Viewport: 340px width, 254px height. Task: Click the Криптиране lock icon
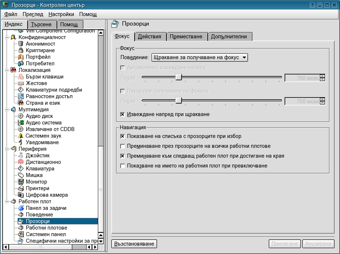tap(21, 50)
